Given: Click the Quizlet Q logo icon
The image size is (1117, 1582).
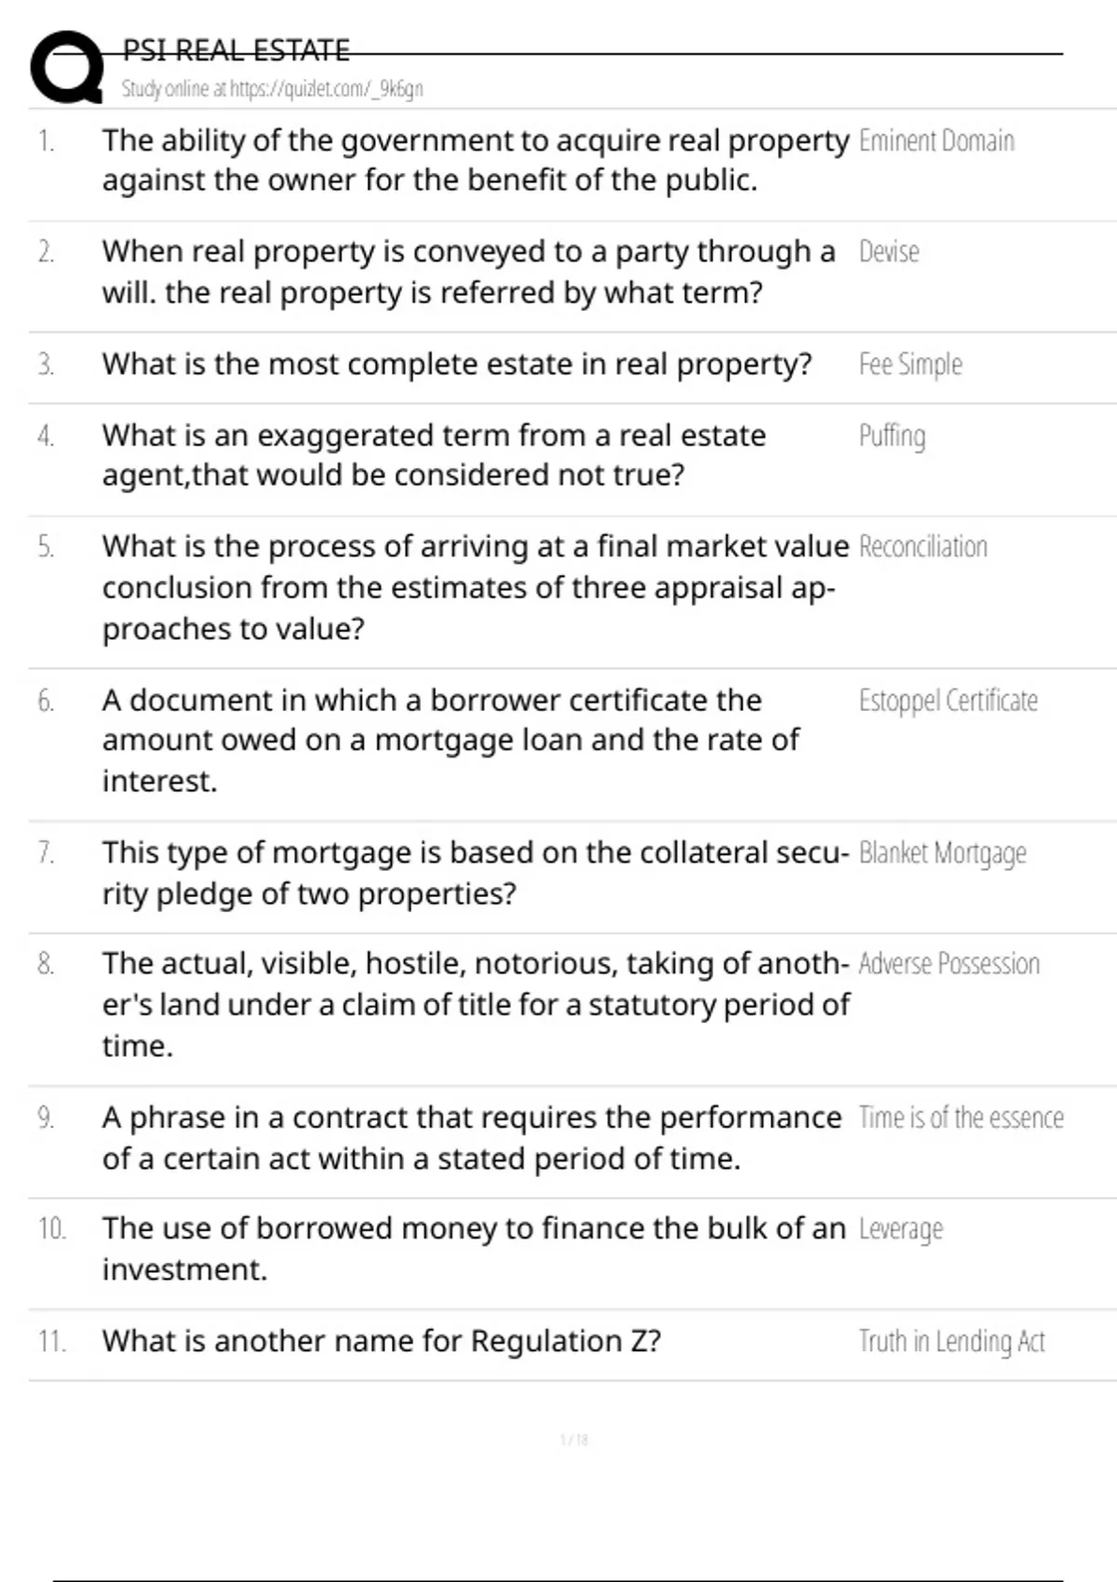Looking at the screenshot, I should [x=67, y=67].
